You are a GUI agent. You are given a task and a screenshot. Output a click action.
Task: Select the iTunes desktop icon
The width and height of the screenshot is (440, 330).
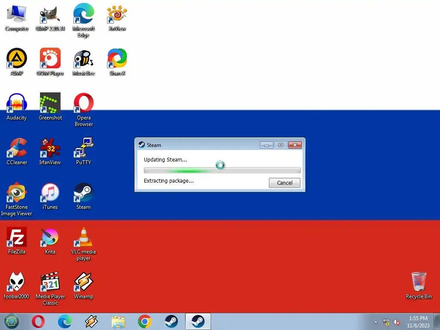click(50, 196)
